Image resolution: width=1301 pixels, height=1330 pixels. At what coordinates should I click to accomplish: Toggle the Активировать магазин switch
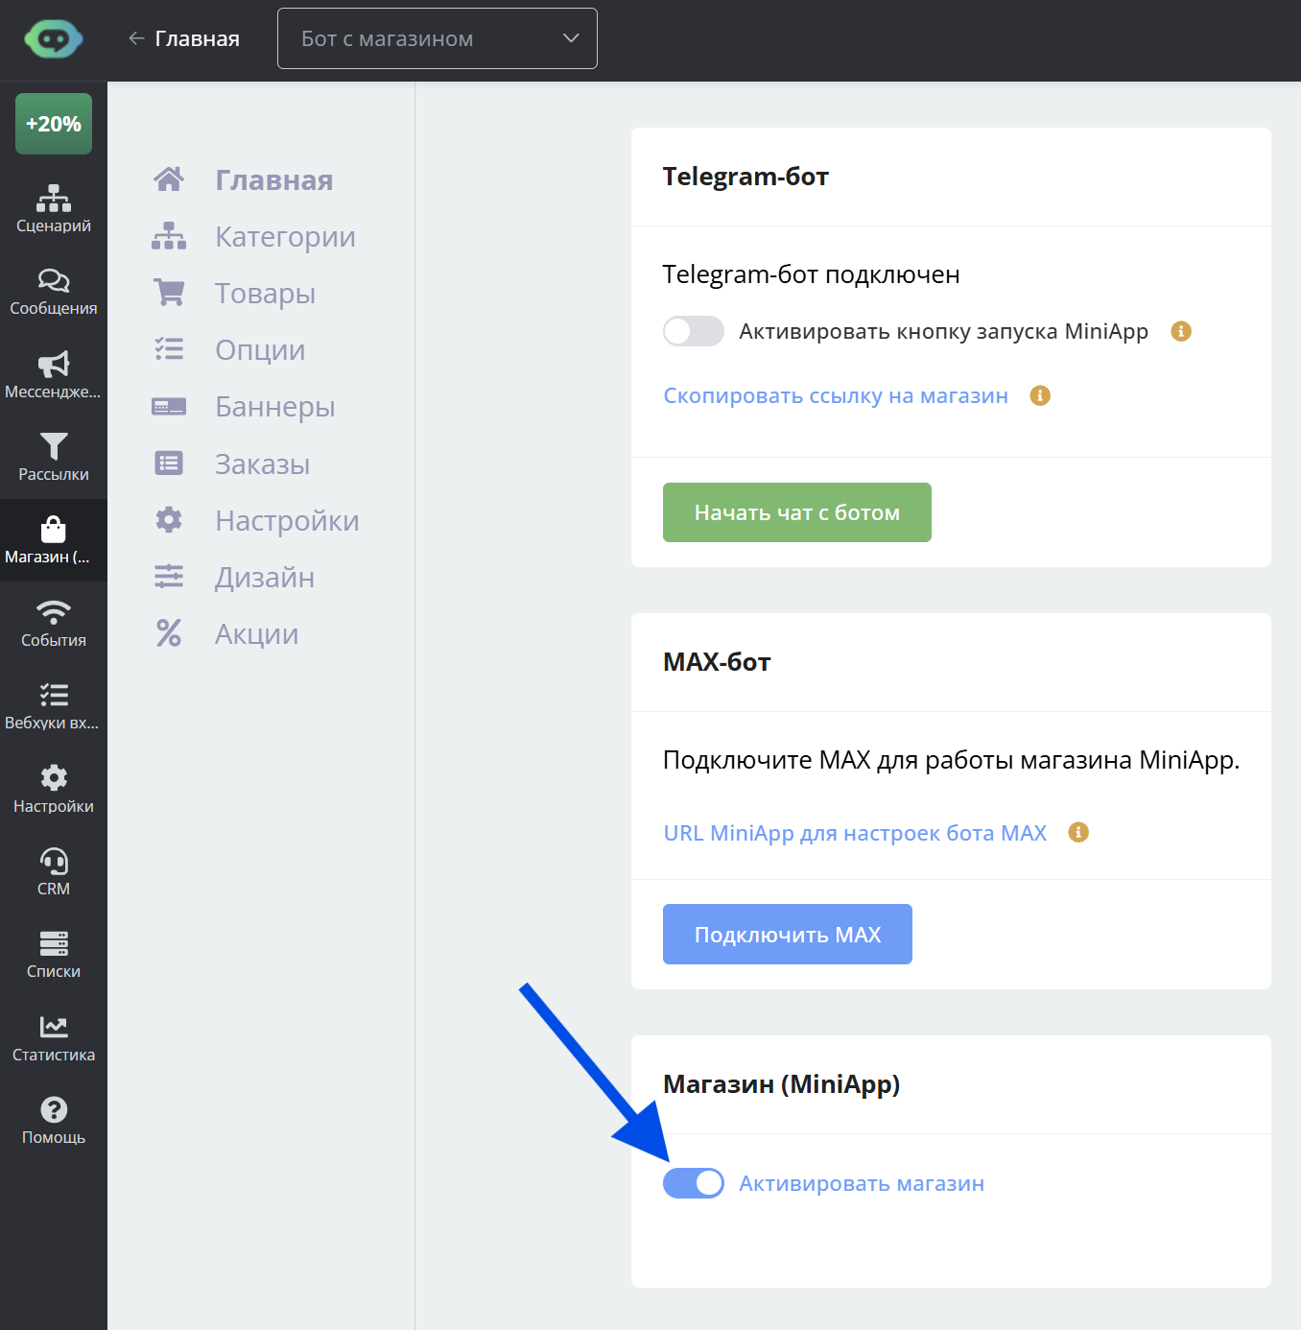(694, 1183)
